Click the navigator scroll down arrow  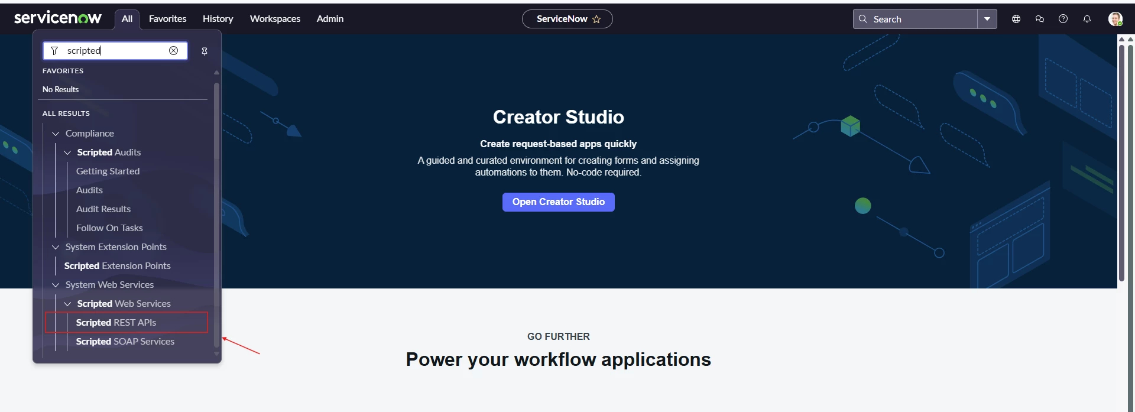[216, 354]
